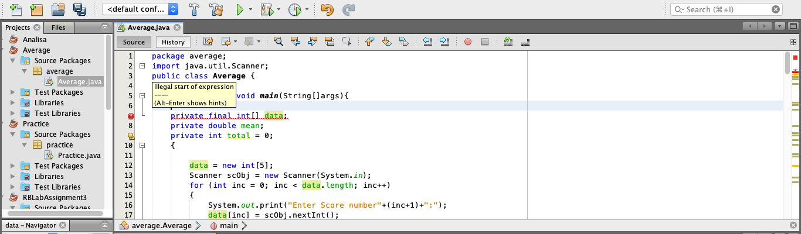Select Average.java in project tree
Screen dimensions: 801x234
pos(80,81)
